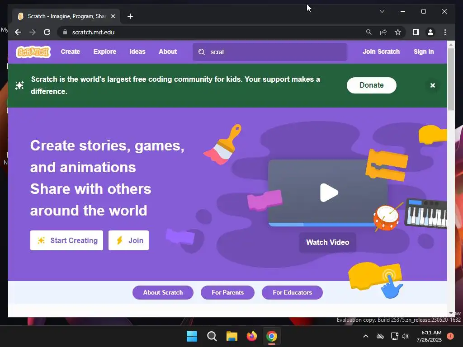
Task: Select the Scratch - Imagine, Program tab
Action: coord(66,16)
